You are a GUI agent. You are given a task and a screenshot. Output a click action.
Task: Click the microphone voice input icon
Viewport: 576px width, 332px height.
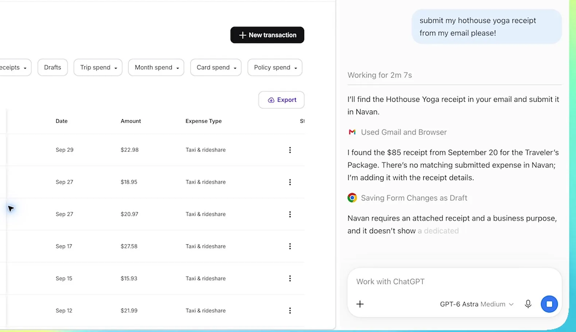tap(528, 304)
